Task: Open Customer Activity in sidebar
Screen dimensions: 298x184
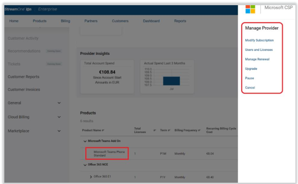Action: (x=23, y=38)
